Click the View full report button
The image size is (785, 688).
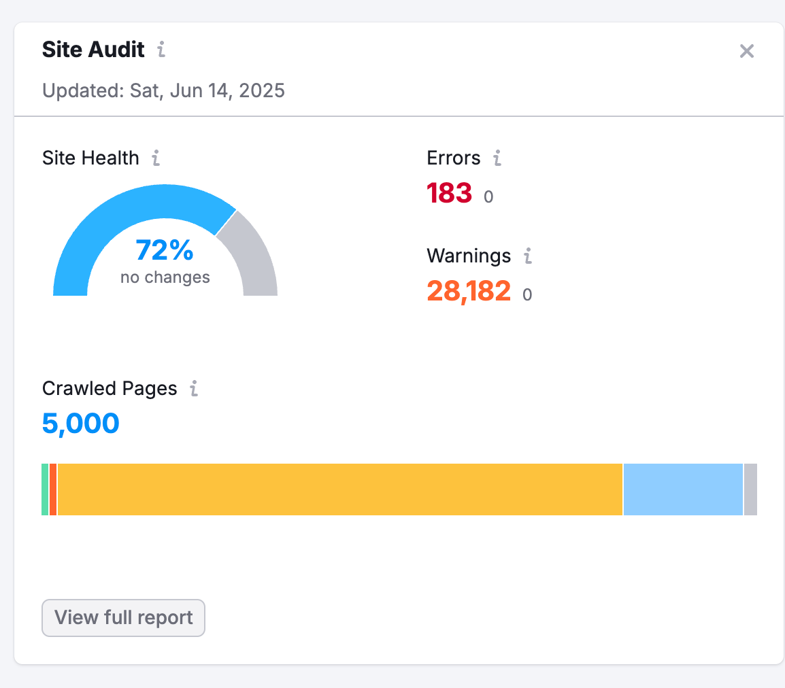click(123, 617)
